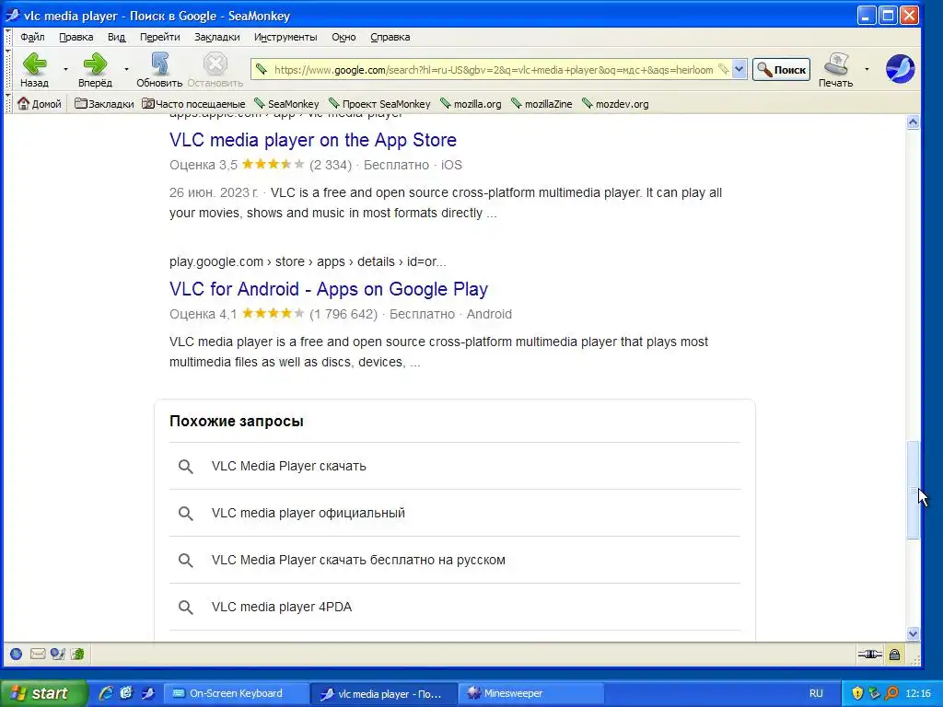The height and width of the screenshot is (707, 943).
Task: Open mozdev.org bookmark
Action: [x=615, y=103]
